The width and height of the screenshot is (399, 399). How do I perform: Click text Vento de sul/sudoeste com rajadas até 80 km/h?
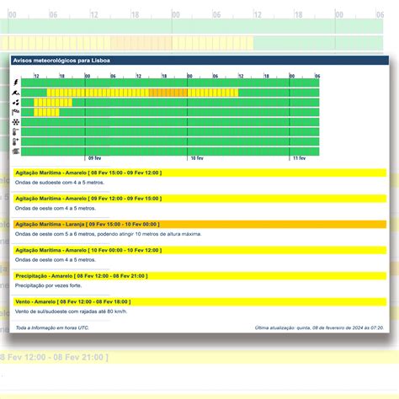coord(71,311)
